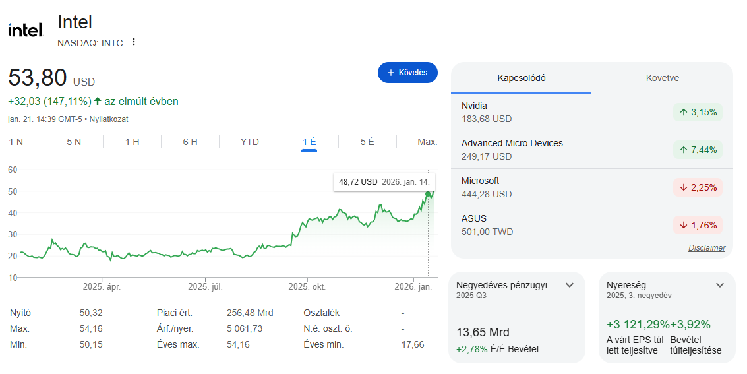747x374 pixels.
Task: Switch chart to 5 N range
Action: (x=74, y=142)
